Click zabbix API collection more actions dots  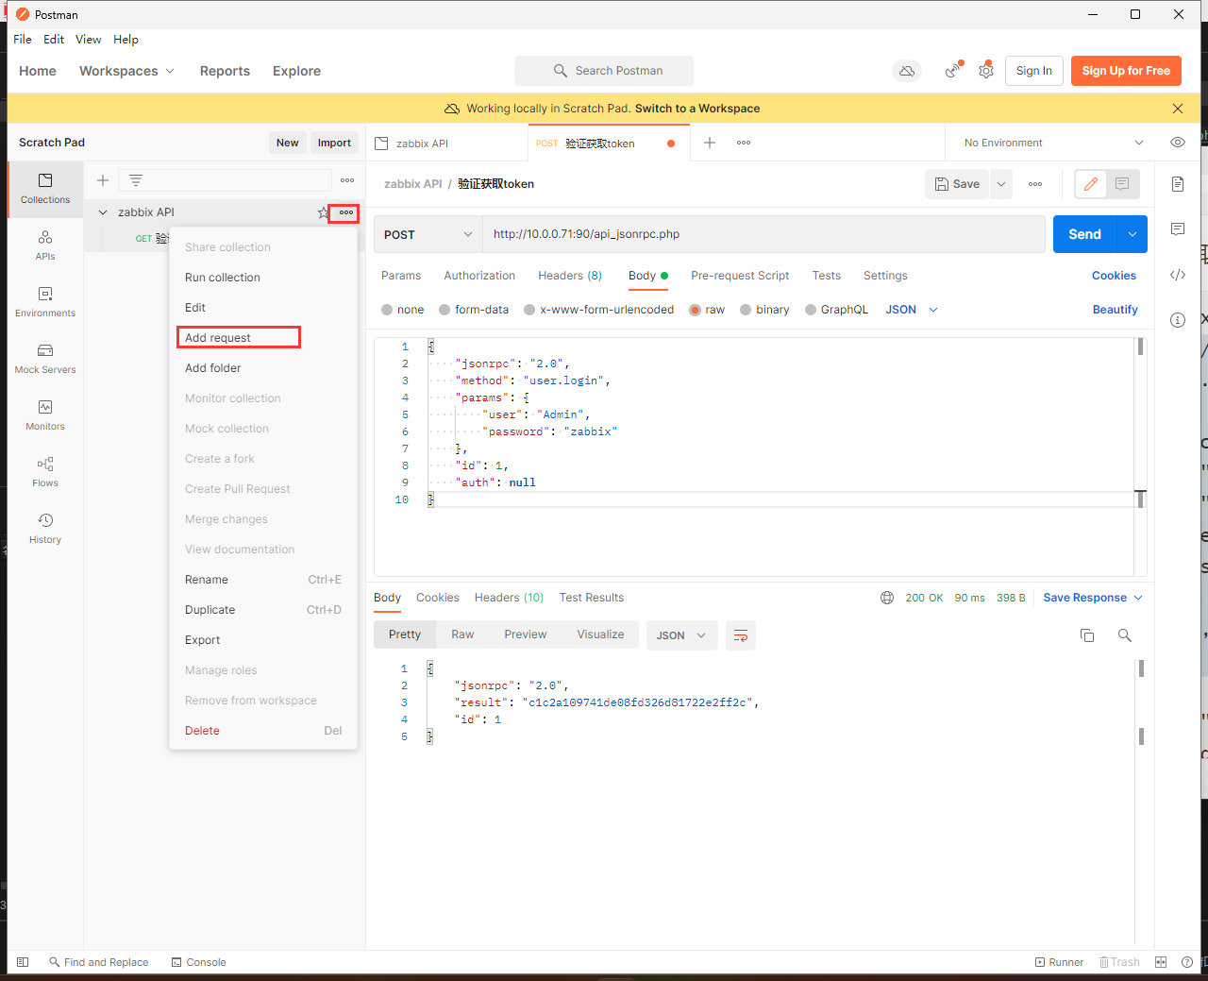tap(346, 212)
